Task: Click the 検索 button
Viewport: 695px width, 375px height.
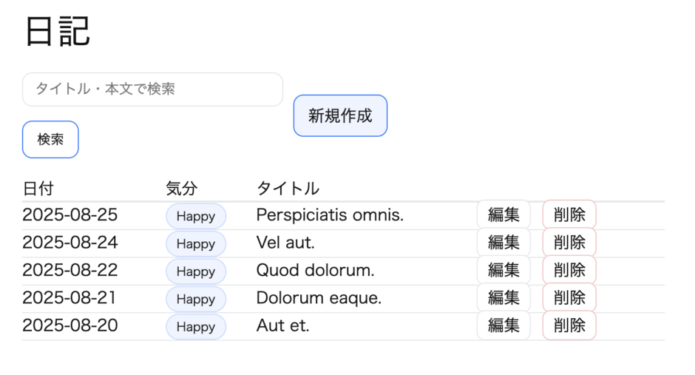Action: coord(50,139)
